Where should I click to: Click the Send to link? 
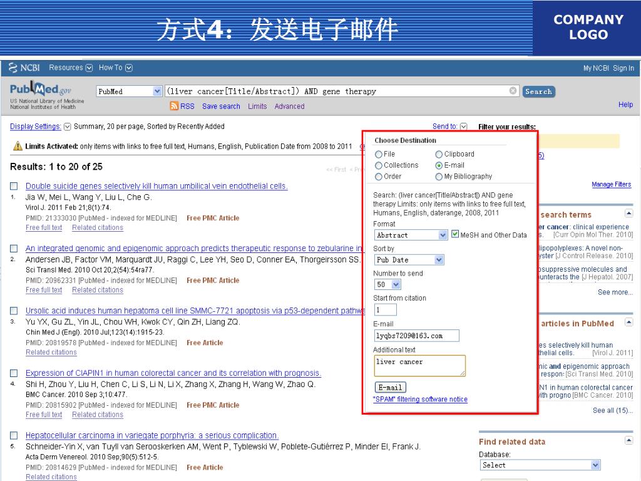(x=445, y=127)
